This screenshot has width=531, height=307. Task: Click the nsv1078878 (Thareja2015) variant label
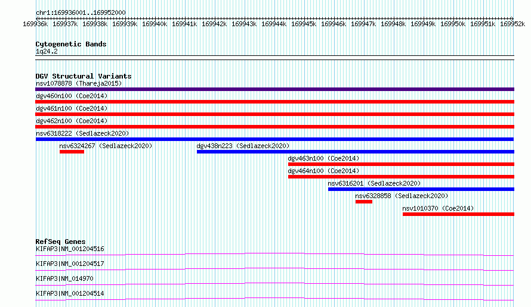point(79,83)
